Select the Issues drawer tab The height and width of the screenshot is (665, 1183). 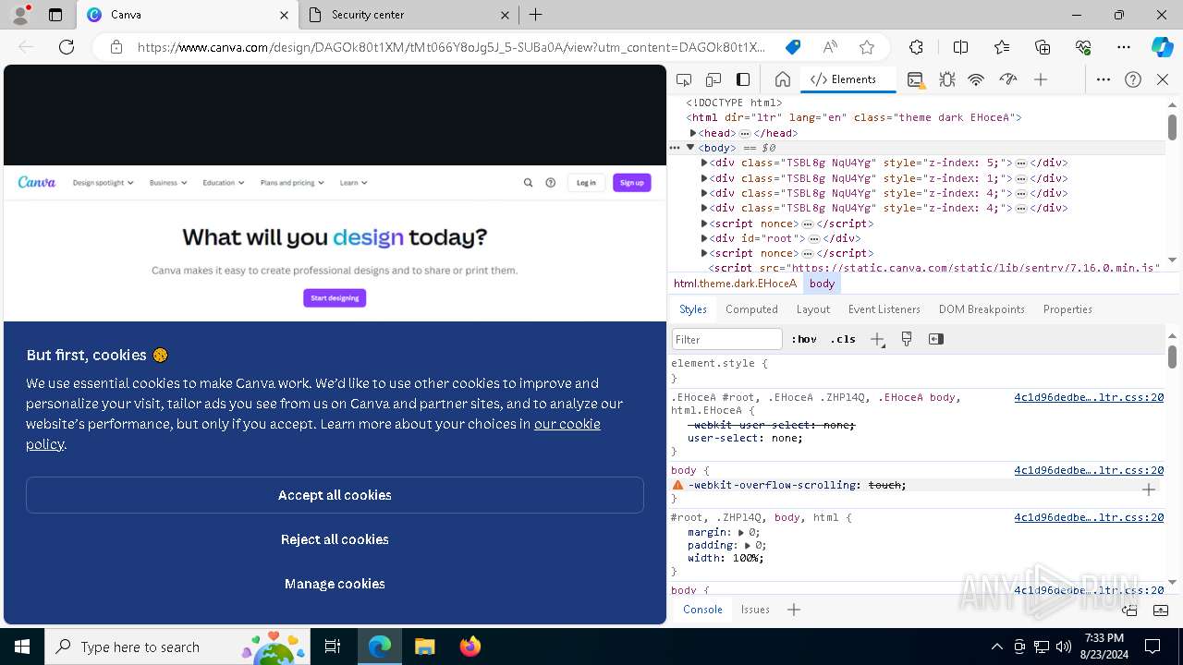point(755,610)
